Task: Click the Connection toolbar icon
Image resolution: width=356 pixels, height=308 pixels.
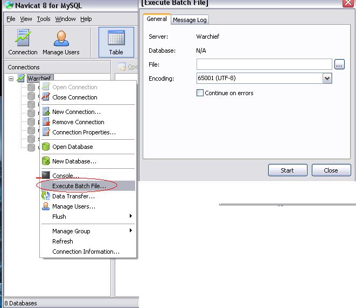Action: point(23,39)
